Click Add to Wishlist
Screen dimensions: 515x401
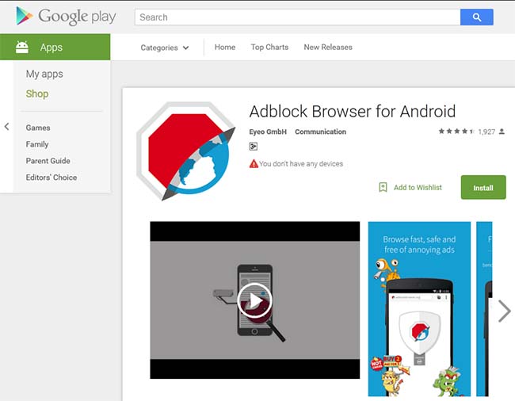tap(418, 188)
